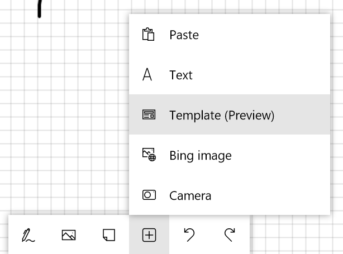This screenshot has height=254, width=343.
Task: Select the inking pen tool
Action: (28, 236)
